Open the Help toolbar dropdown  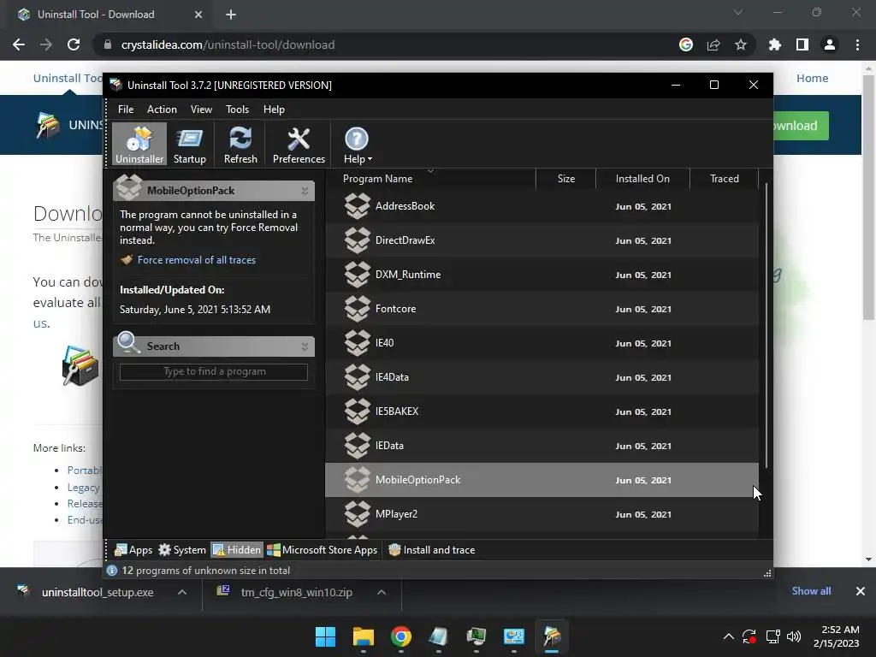coord(357,144)
